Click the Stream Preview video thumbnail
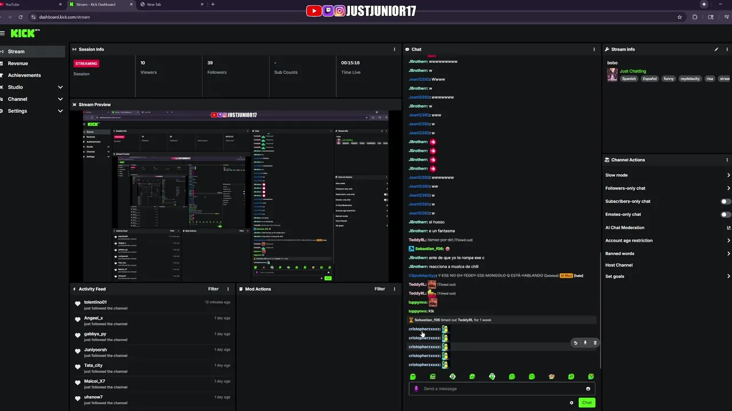The width and height of the screenshot is (732, 411). coord(237,196)
